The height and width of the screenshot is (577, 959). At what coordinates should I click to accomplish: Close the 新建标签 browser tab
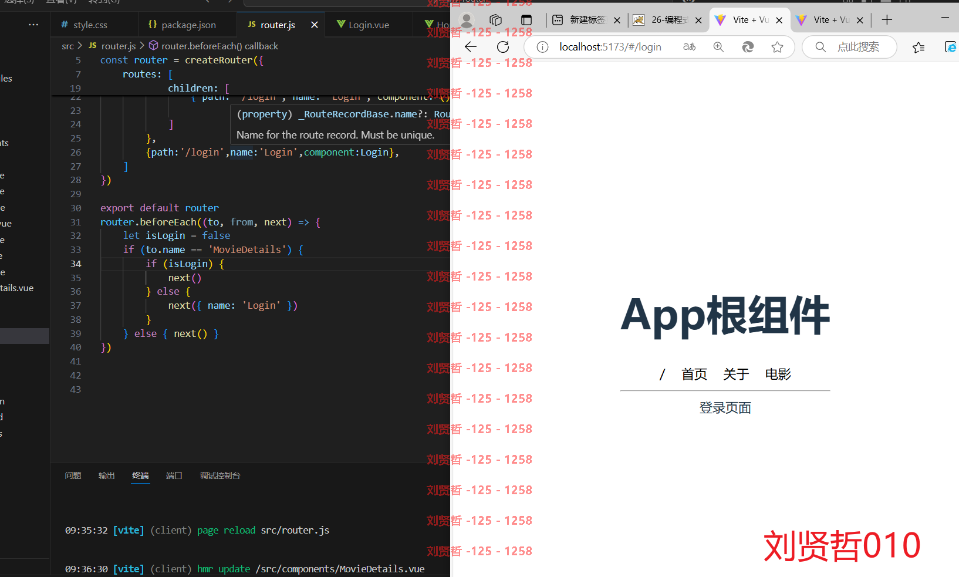pos(617,20)
